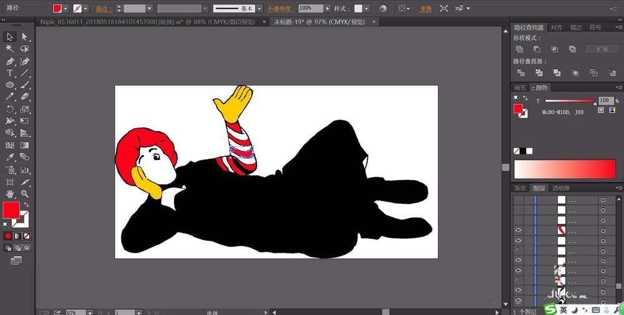Select the Line Segment tool

[25, 73]
